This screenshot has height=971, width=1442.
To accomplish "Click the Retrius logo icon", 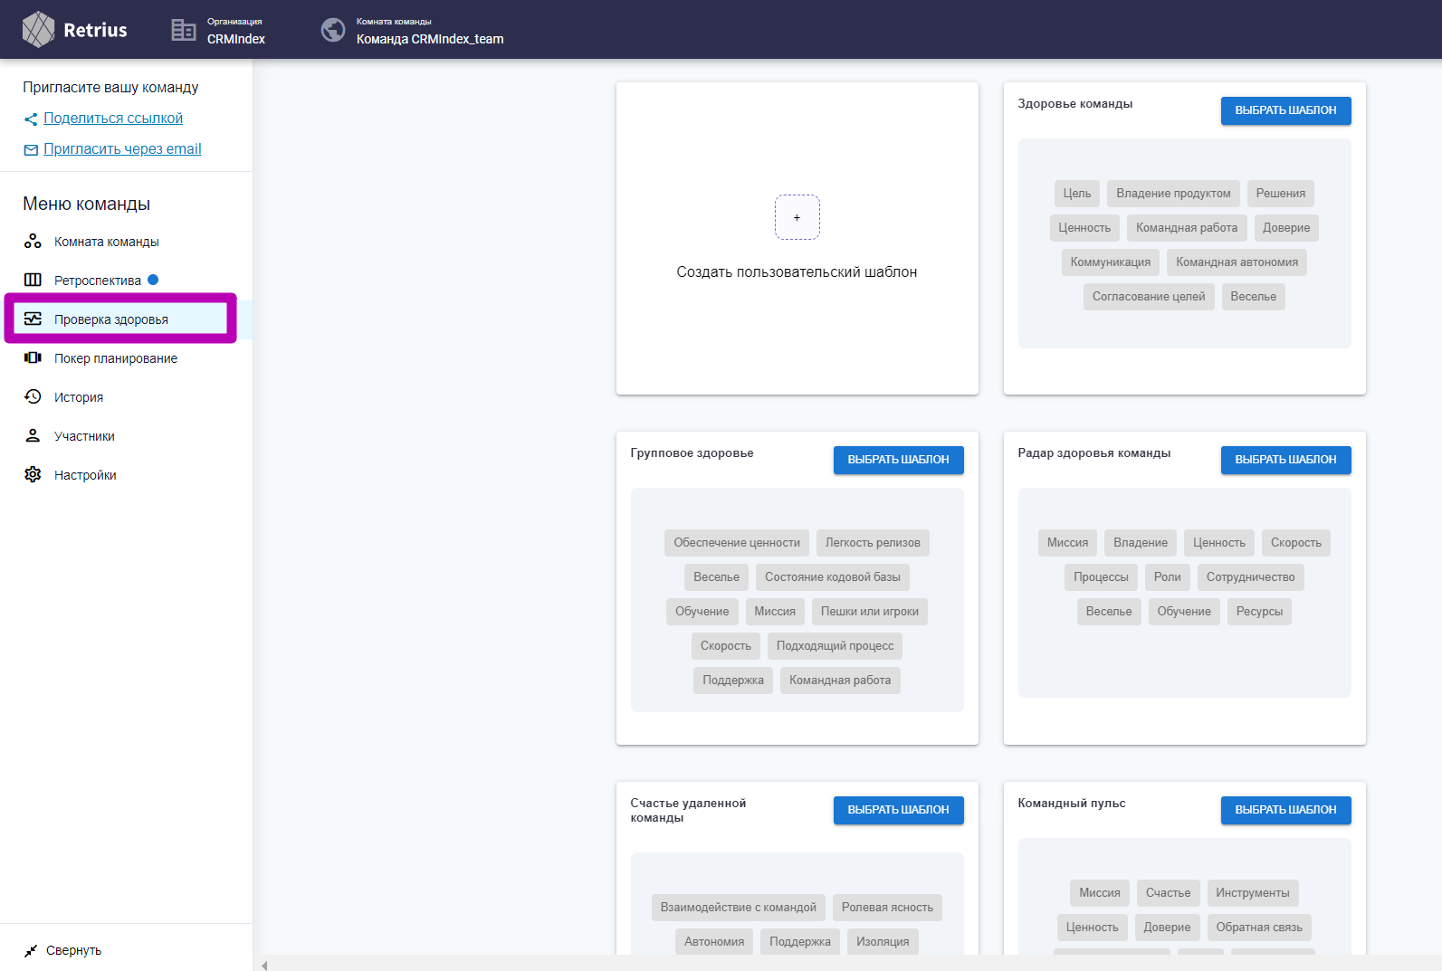I will (x=38, y=30).
